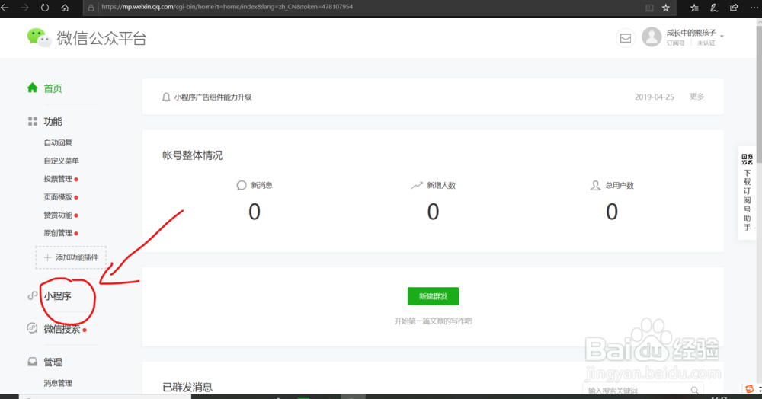Open 投票管理 menu item

coord(58,179)
